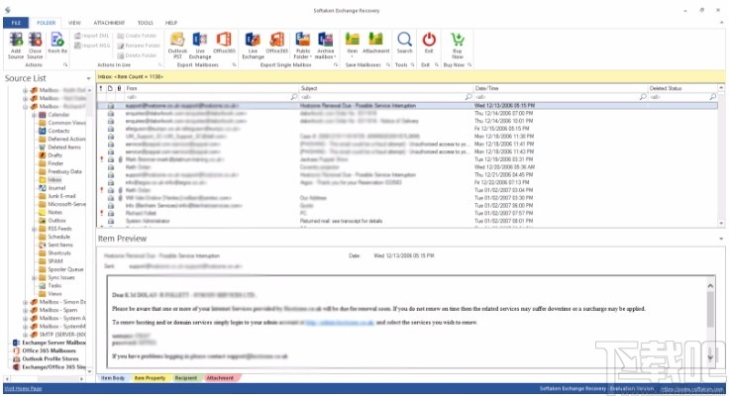Switch to the Item Body tab
This screenshot has width=729, height=396.
pos(113,378)
